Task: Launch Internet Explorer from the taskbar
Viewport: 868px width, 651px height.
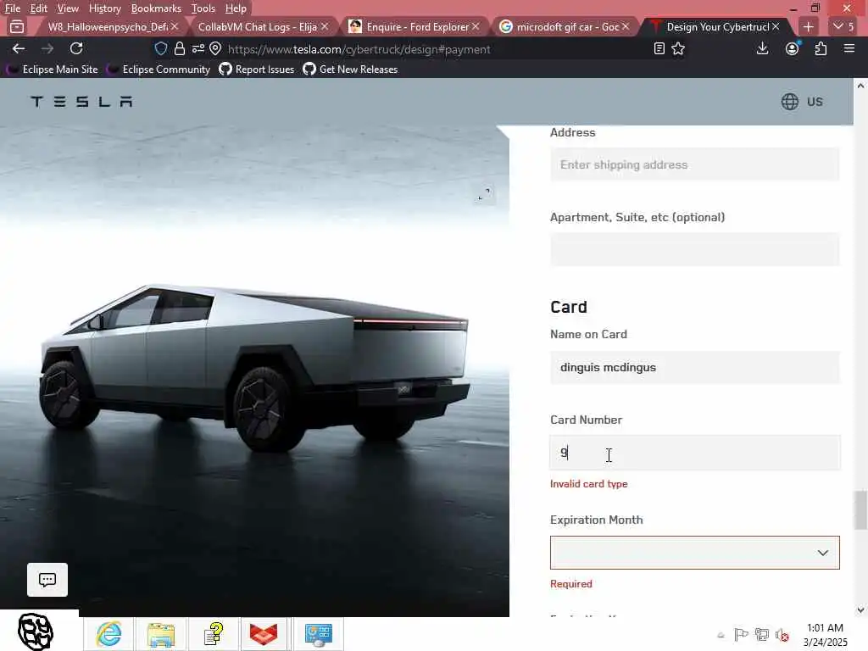Action: 108,634
